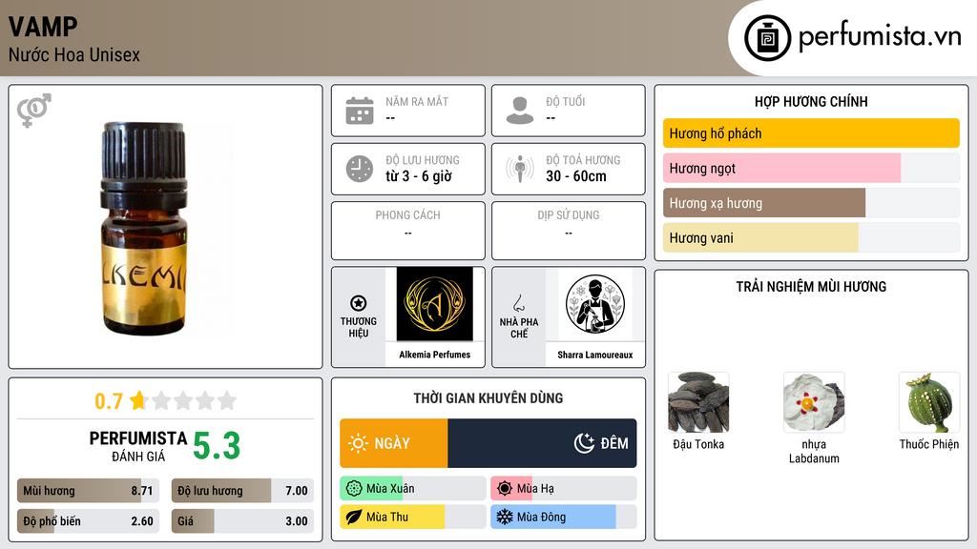Click the leaf icon beside Mùa Thu
The width and height of the screenshot is (977, 549).
(354, 517)
